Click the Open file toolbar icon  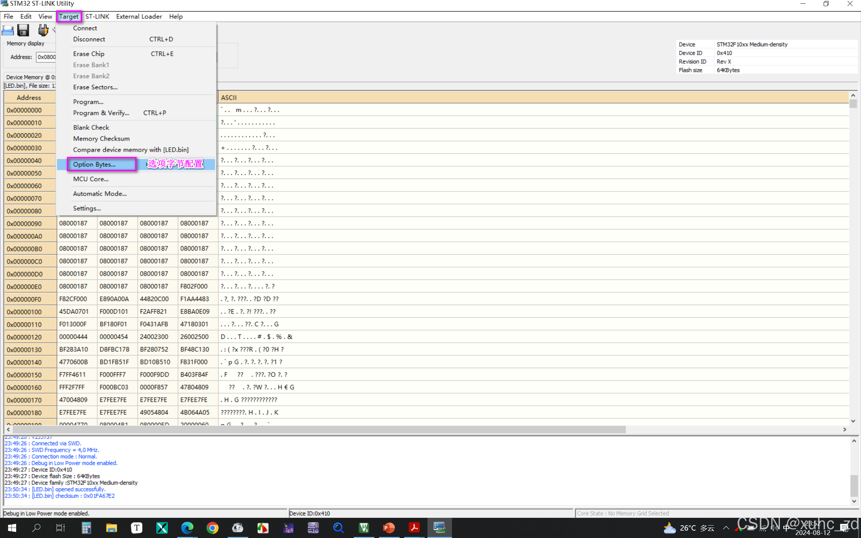tap(7, 31)
